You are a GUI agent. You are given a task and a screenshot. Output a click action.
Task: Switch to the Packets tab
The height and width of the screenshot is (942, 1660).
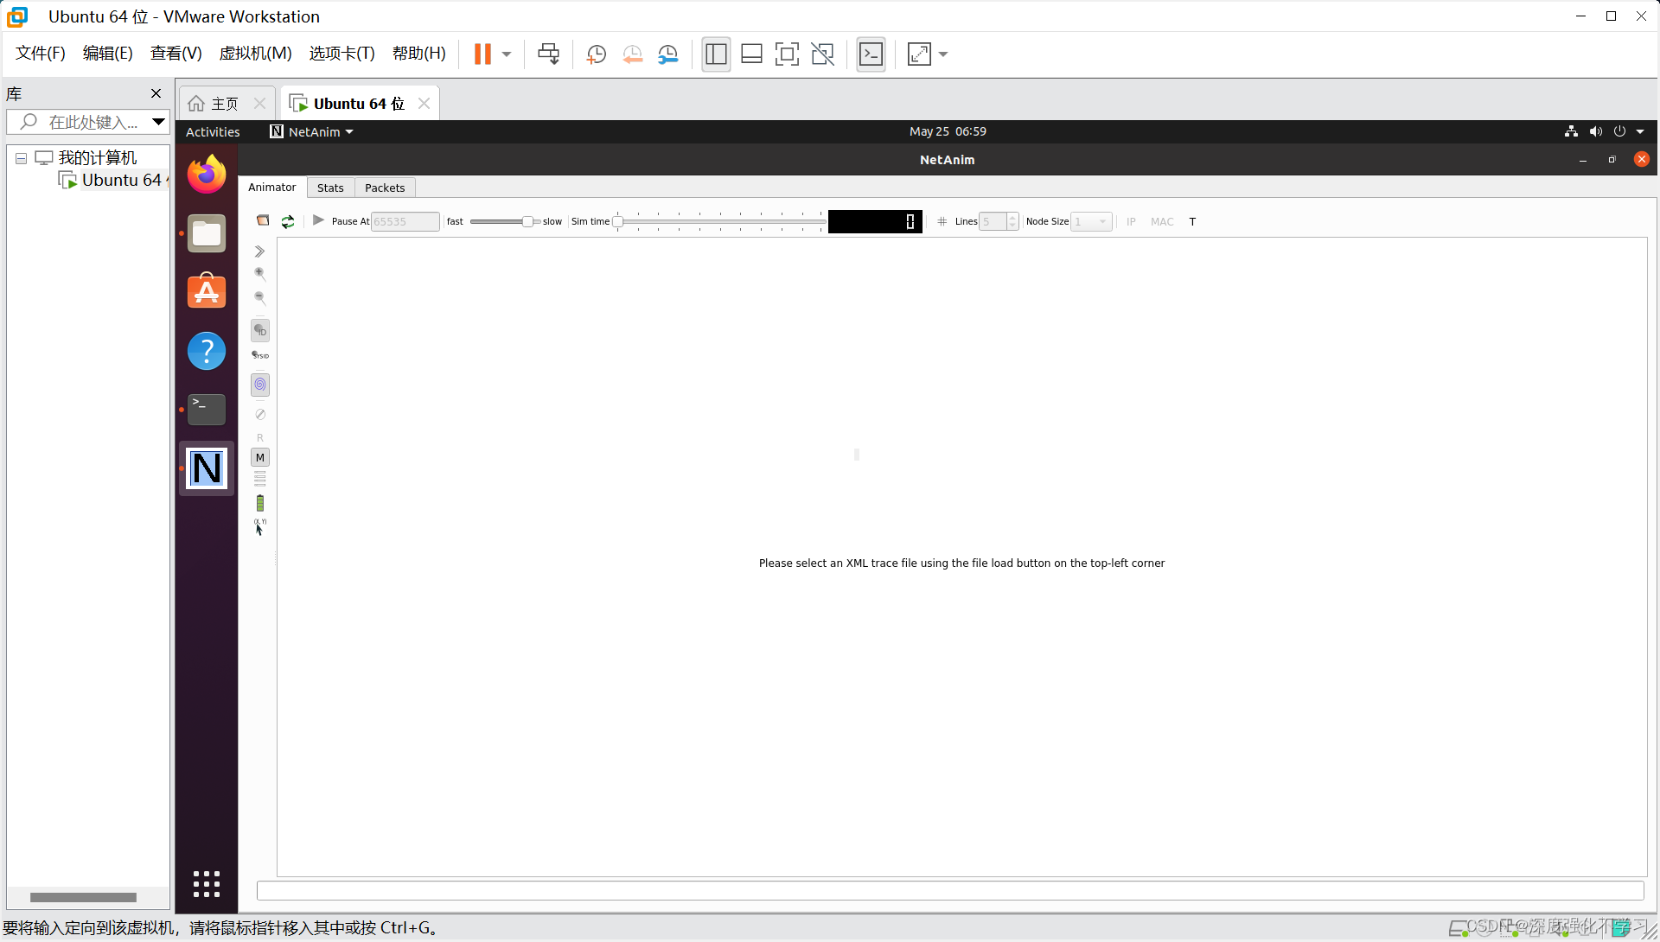[385, 188]
